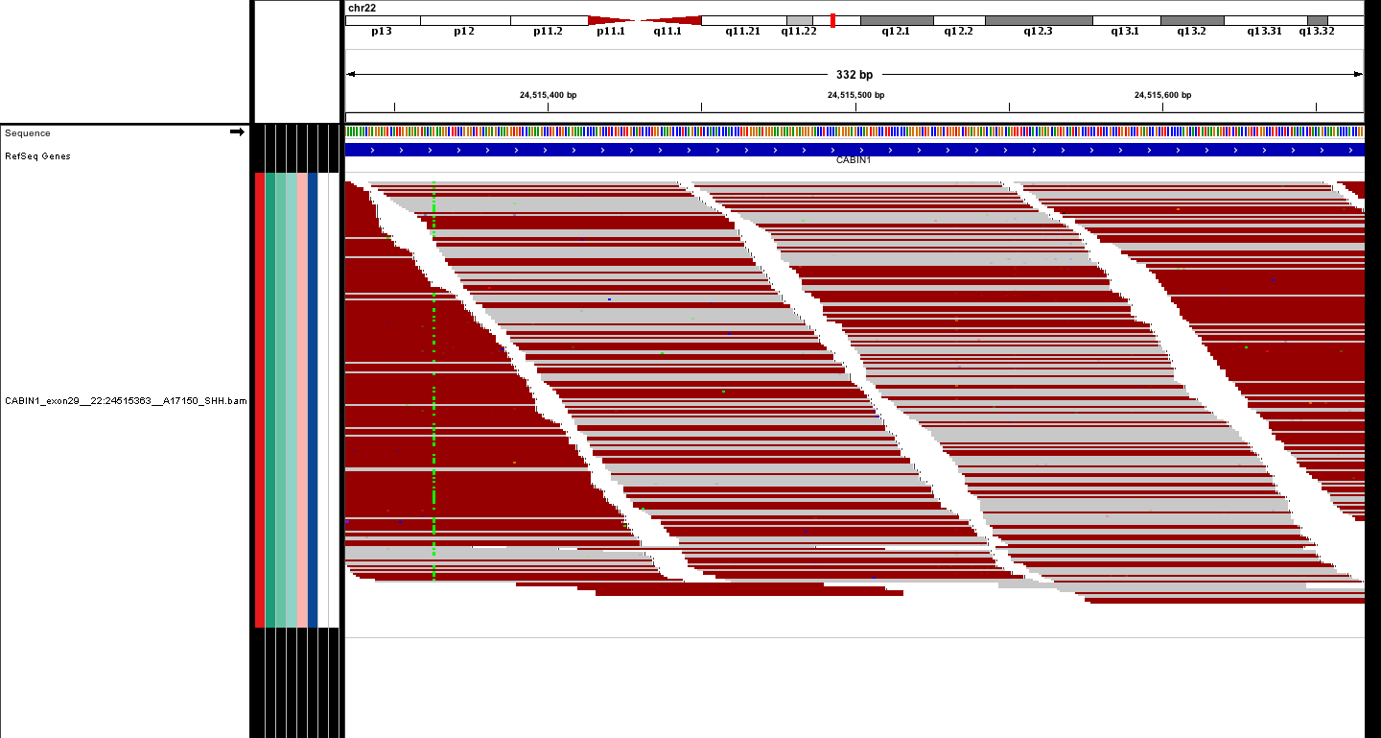Click the CABIN1 gene name label

point(854,160)
